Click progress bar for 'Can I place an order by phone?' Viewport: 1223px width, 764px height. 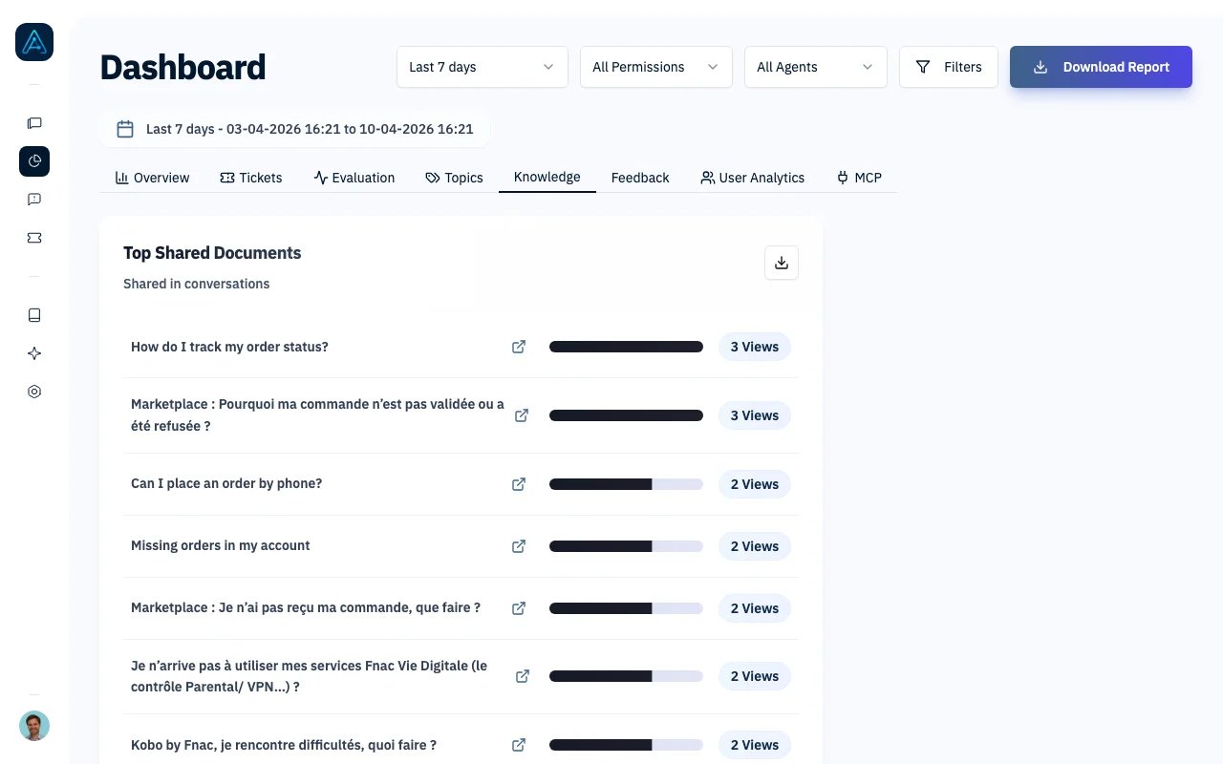pos(626,484)
